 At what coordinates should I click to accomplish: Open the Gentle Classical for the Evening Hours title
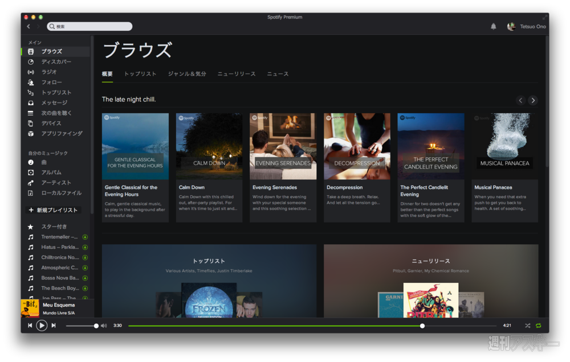point(131,191)
